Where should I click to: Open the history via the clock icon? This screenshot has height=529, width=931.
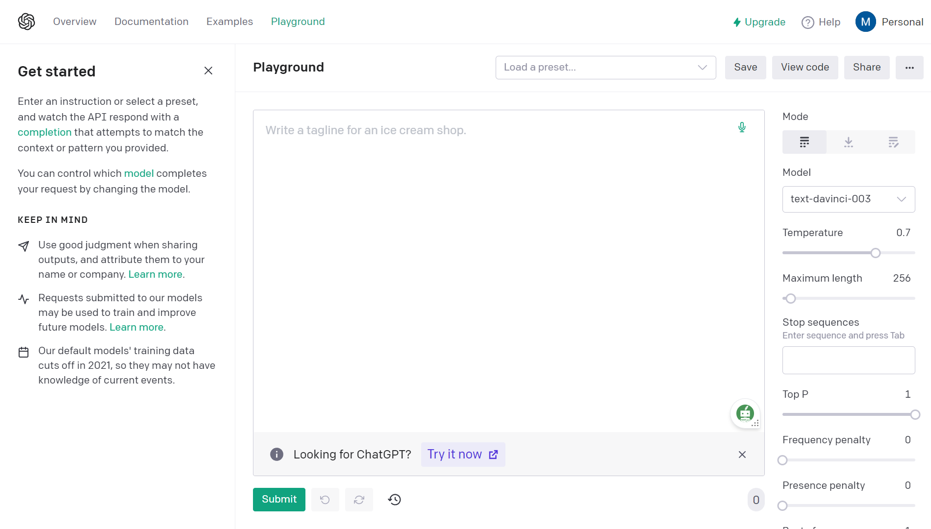(394, 499)
